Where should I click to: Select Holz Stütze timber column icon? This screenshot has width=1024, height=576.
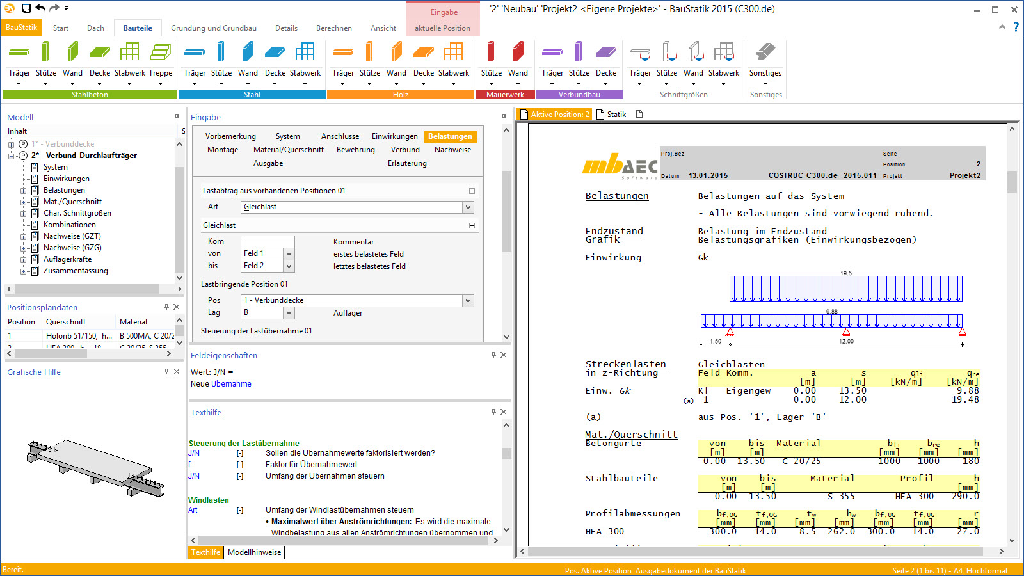[x=369, y=52]
